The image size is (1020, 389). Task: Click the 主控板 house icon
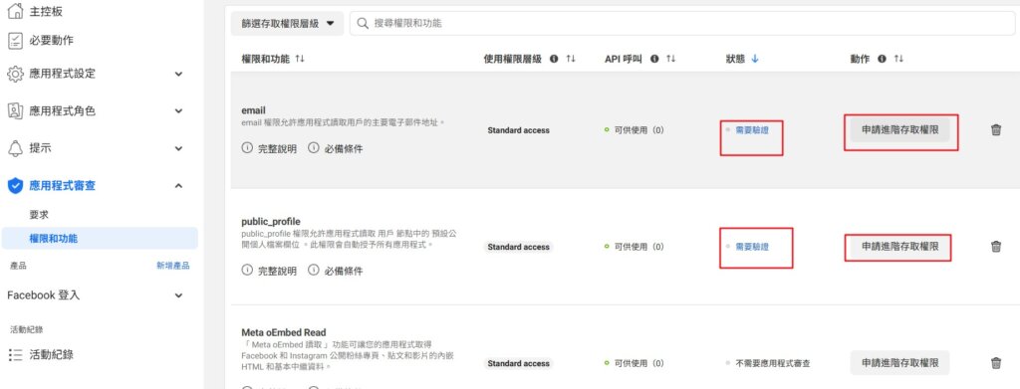pos(15,11)
